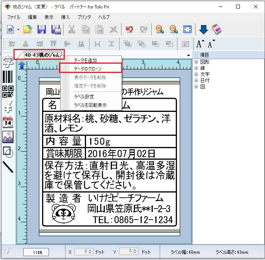Click the align vertical middle icon

tap(67, 44)
